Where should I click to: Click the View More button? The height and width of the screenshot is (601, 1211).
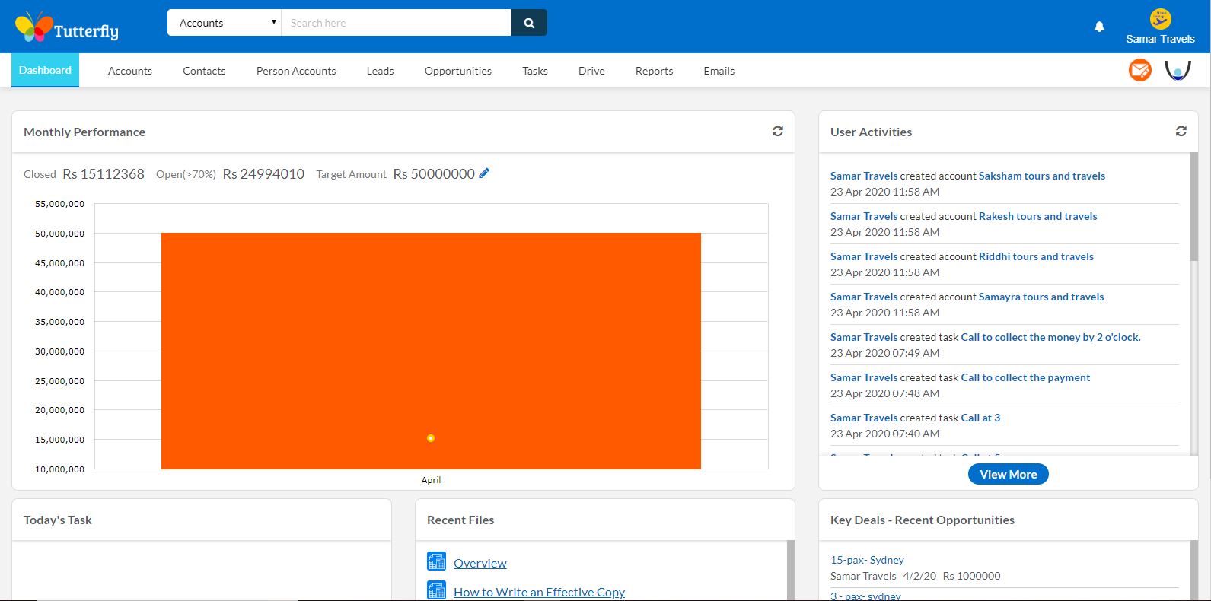(1008, 474)
